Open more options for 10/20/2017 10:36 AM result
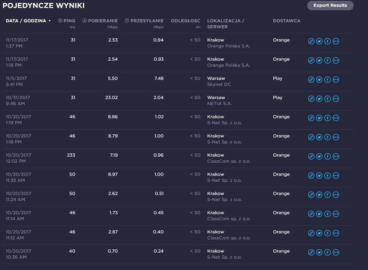The height and width of the screenshot is (270, 368). pos(336,252)
